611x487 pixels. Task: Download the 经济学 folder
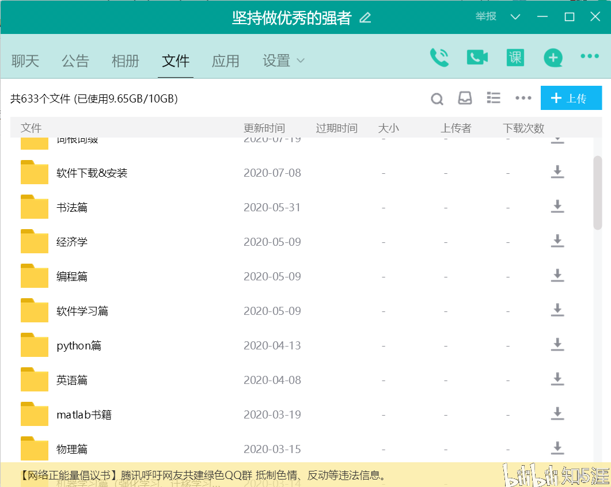point(557,241)
